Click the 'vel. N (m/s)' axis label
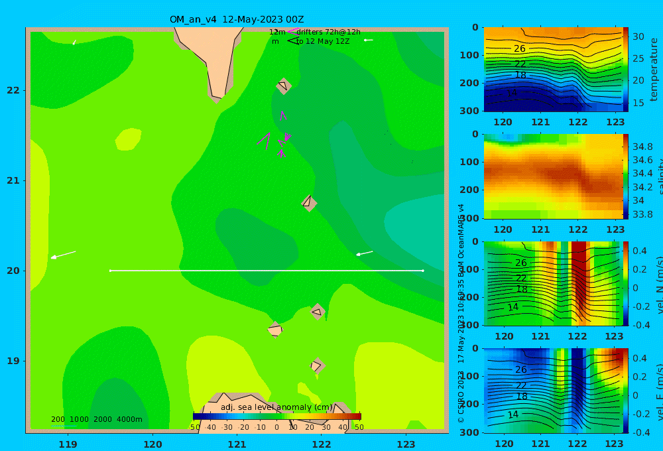This screenshot has width=663, height=451. tap(660, 283)
